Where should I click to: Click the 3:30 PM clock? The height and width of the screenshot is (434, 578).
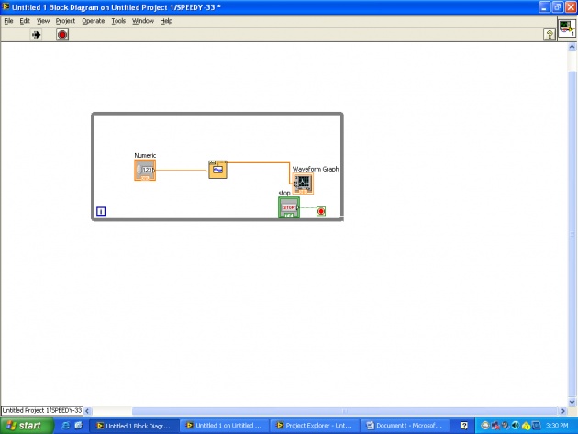coord(557,426)
